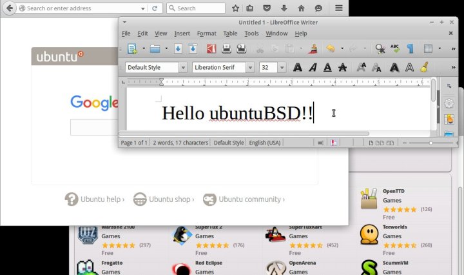Toggle formatting marks (pilcrow) display
Screen dimensions: 464x275
pyautogui.click(x=410, y=48)
